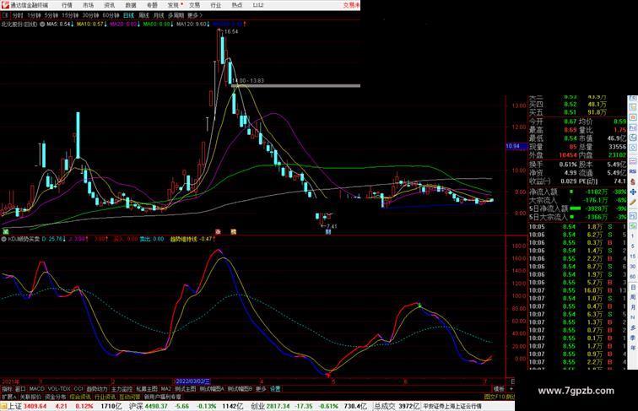Click the gray 14.00 - 13.83 horizontal line
Screen dimensions: 638x411
(296, 86)
